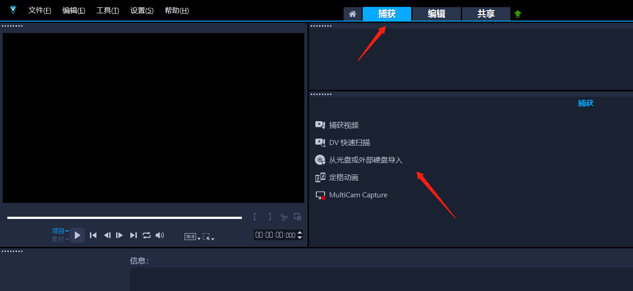Play the preview video
Viewport: 633px width, 291px height.
pyautogui.click(x=78, y=235)
